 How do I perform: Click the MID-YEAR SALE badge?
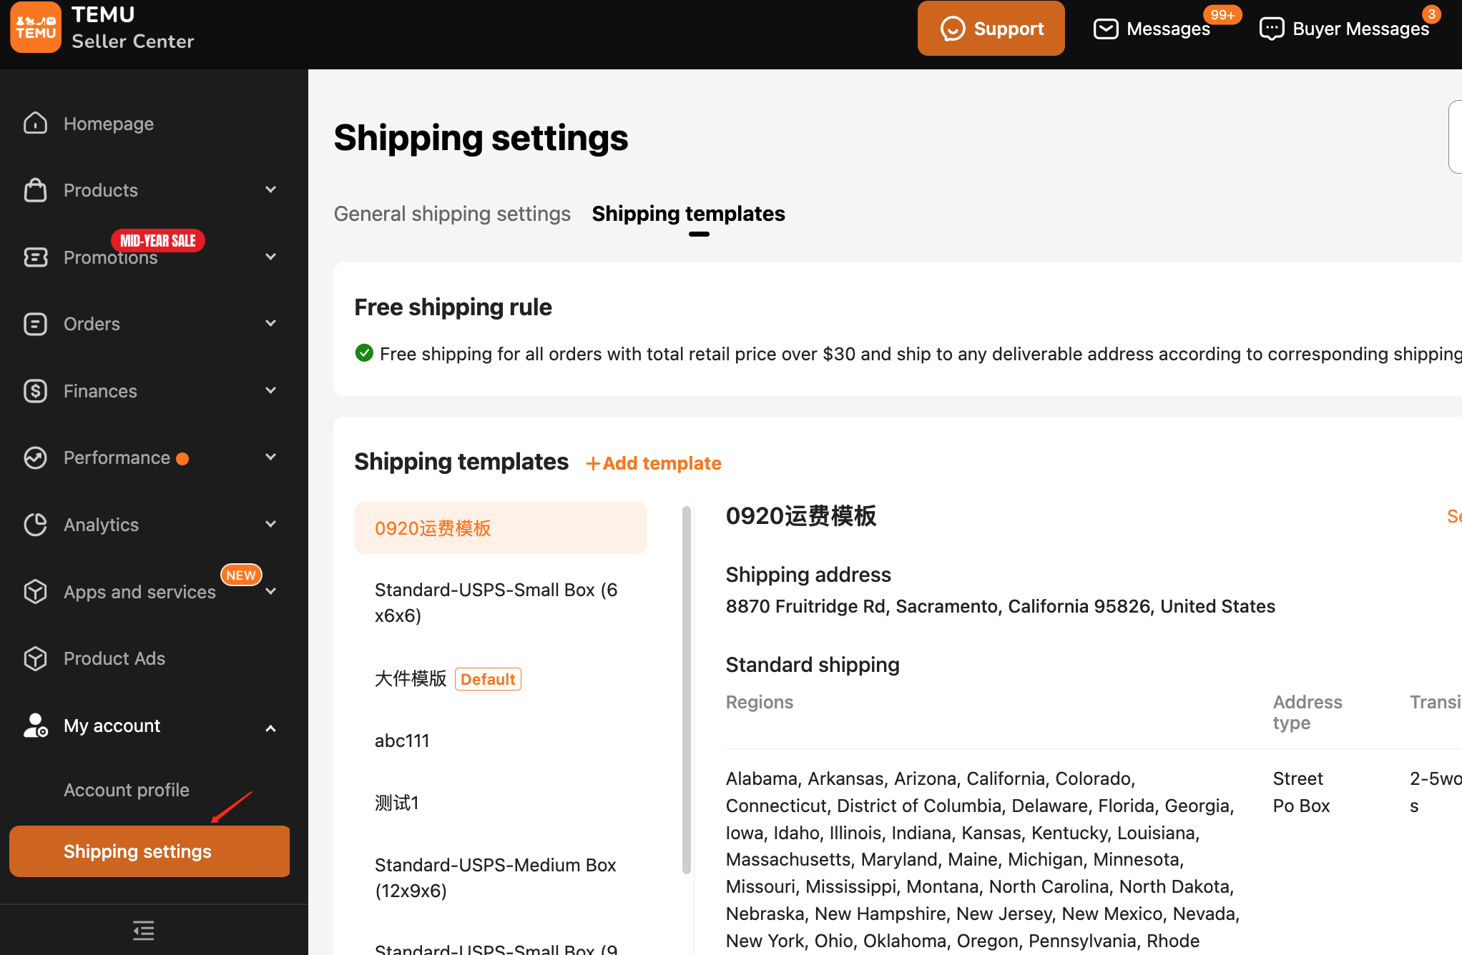point(158,240)
